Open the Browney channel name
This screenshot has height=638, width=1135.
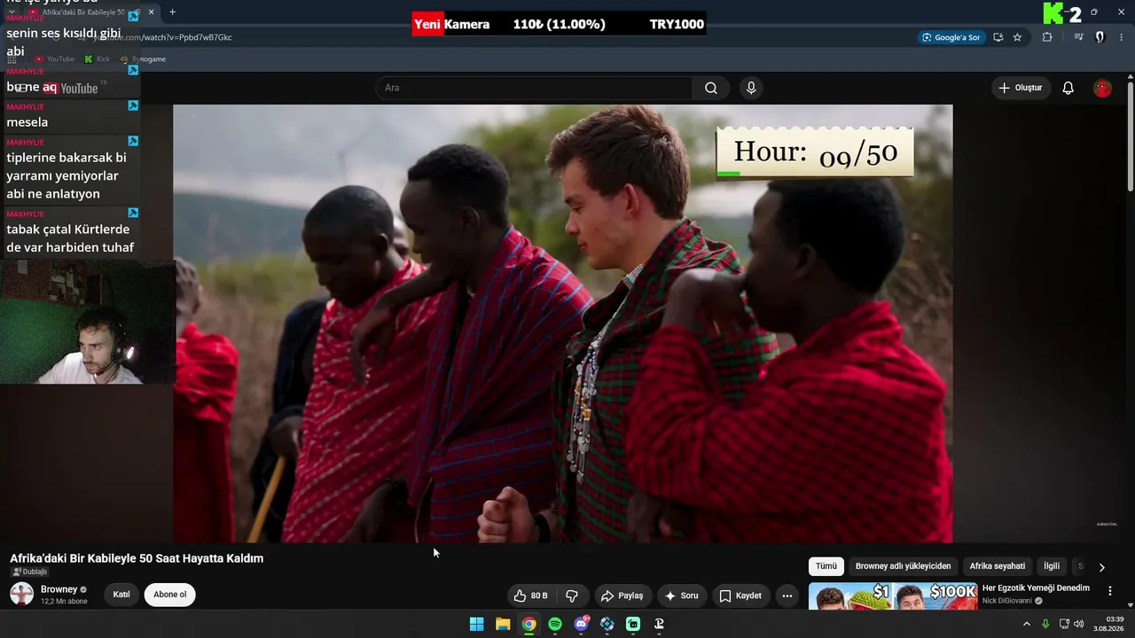(59, 589)
